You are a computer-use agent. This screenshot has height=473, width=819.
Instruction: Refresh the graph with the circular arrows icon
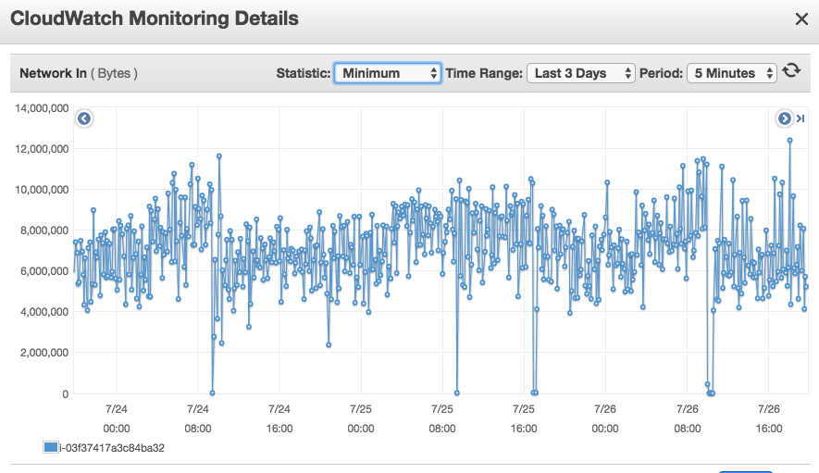(x=791, y=70)
